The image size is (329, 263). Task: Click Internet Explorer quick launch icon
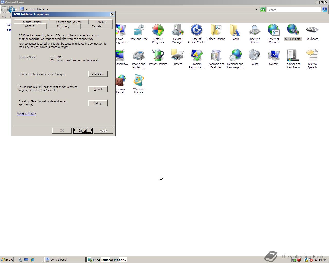[x=32, y=260]
